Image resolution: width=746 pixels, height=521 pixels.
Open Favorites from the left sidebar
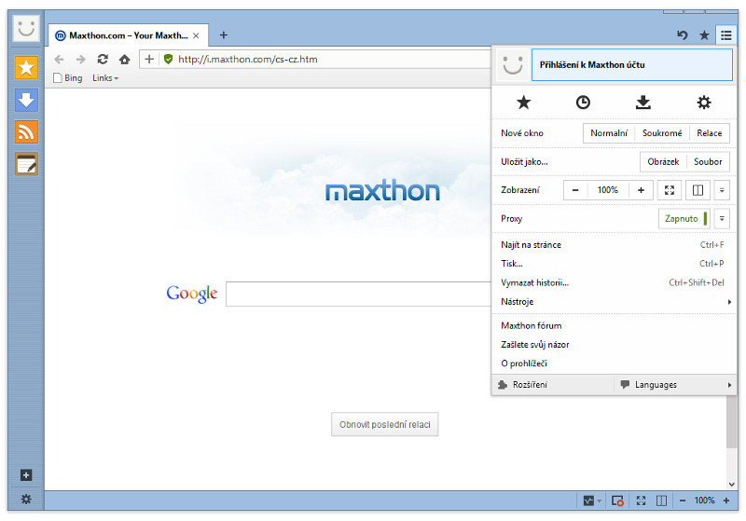pyautogui.click(x=26, y=68)
